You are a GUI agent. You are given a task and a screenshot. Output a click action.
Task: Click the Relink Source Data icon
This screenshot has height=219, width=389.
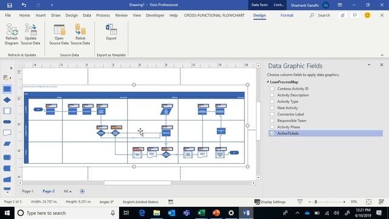[x=80, y=34]
